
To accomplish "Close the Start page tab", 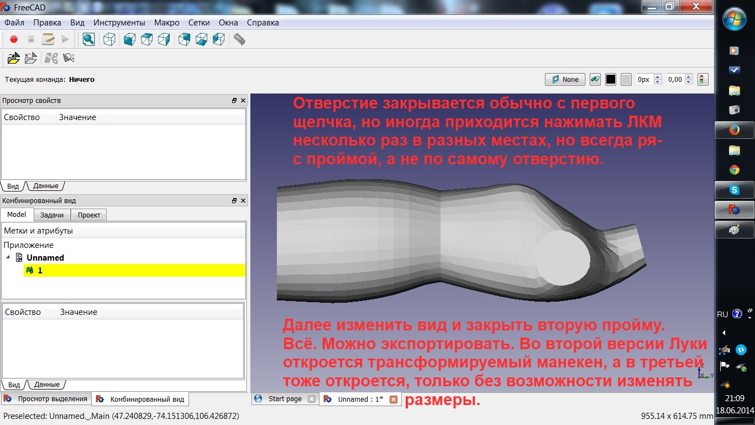I will click(312, 399).
